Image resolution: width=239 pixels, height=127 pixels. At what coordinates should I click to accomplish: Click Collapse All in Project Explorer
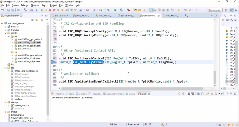tap(33, 20)
